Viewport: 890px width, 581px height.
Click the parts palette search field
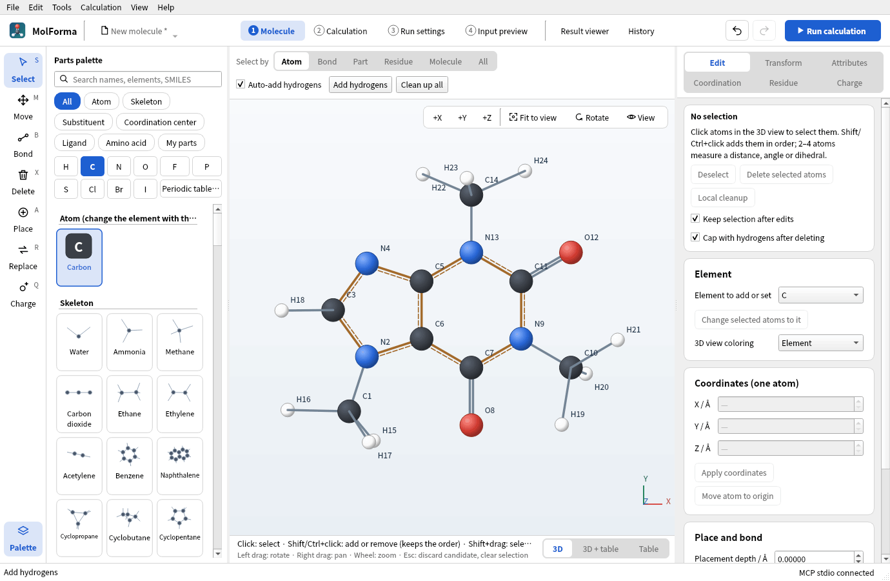[138, 79]
